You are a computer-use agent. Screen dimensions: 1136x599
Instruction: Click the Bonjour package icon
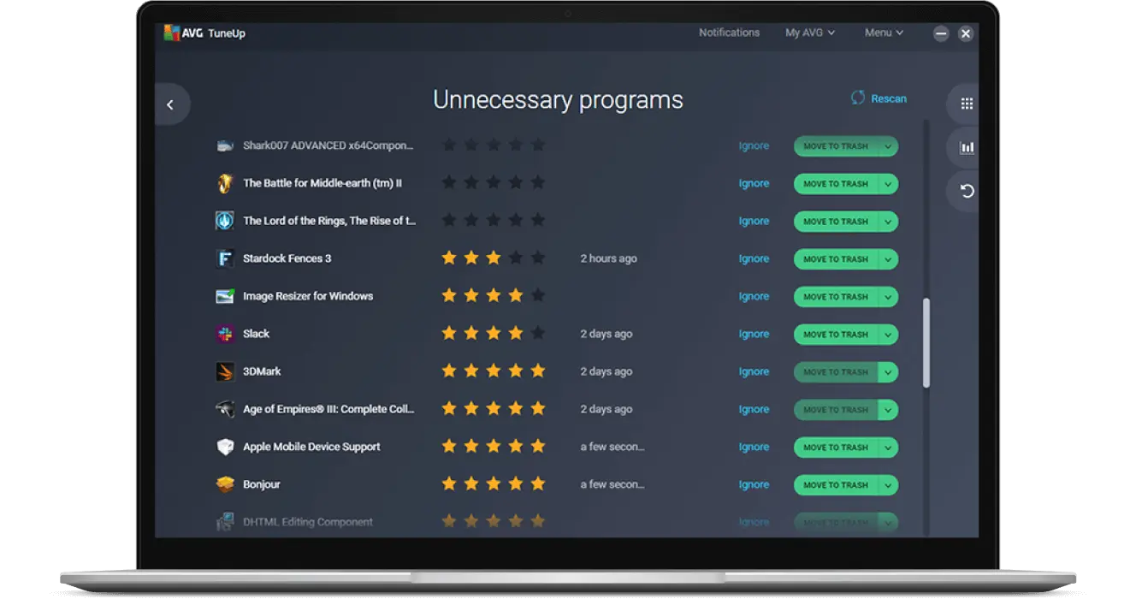225,484
